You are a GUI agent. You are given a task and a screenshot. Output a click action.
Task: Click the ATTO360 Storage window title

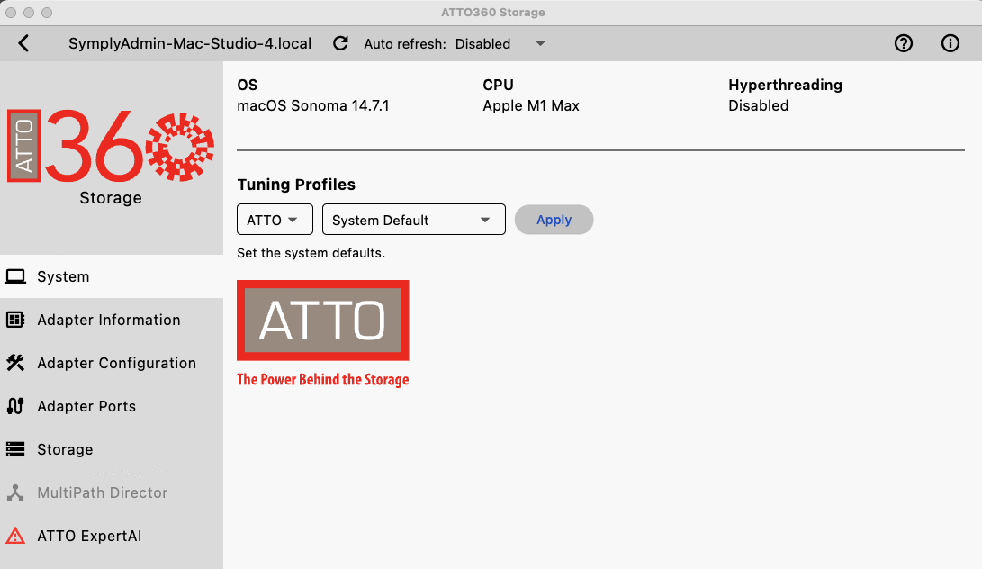(493, 12)
